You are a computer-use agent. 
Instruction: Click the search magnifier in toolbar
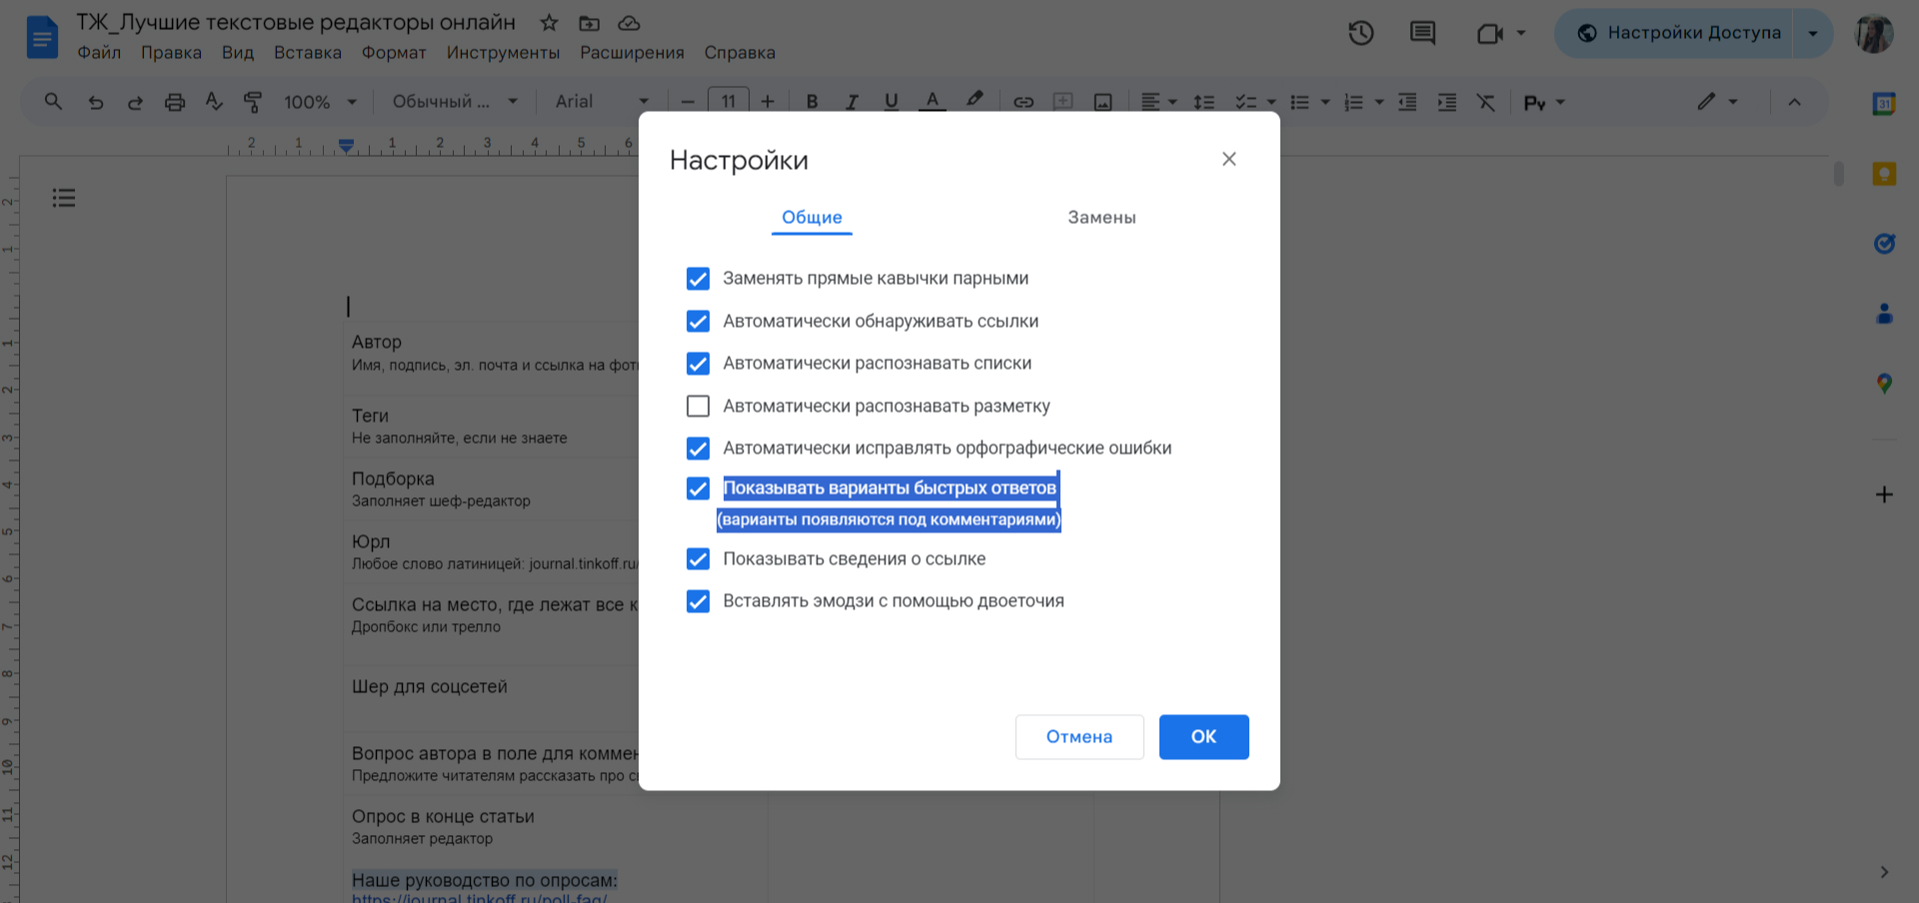[54, 101]
